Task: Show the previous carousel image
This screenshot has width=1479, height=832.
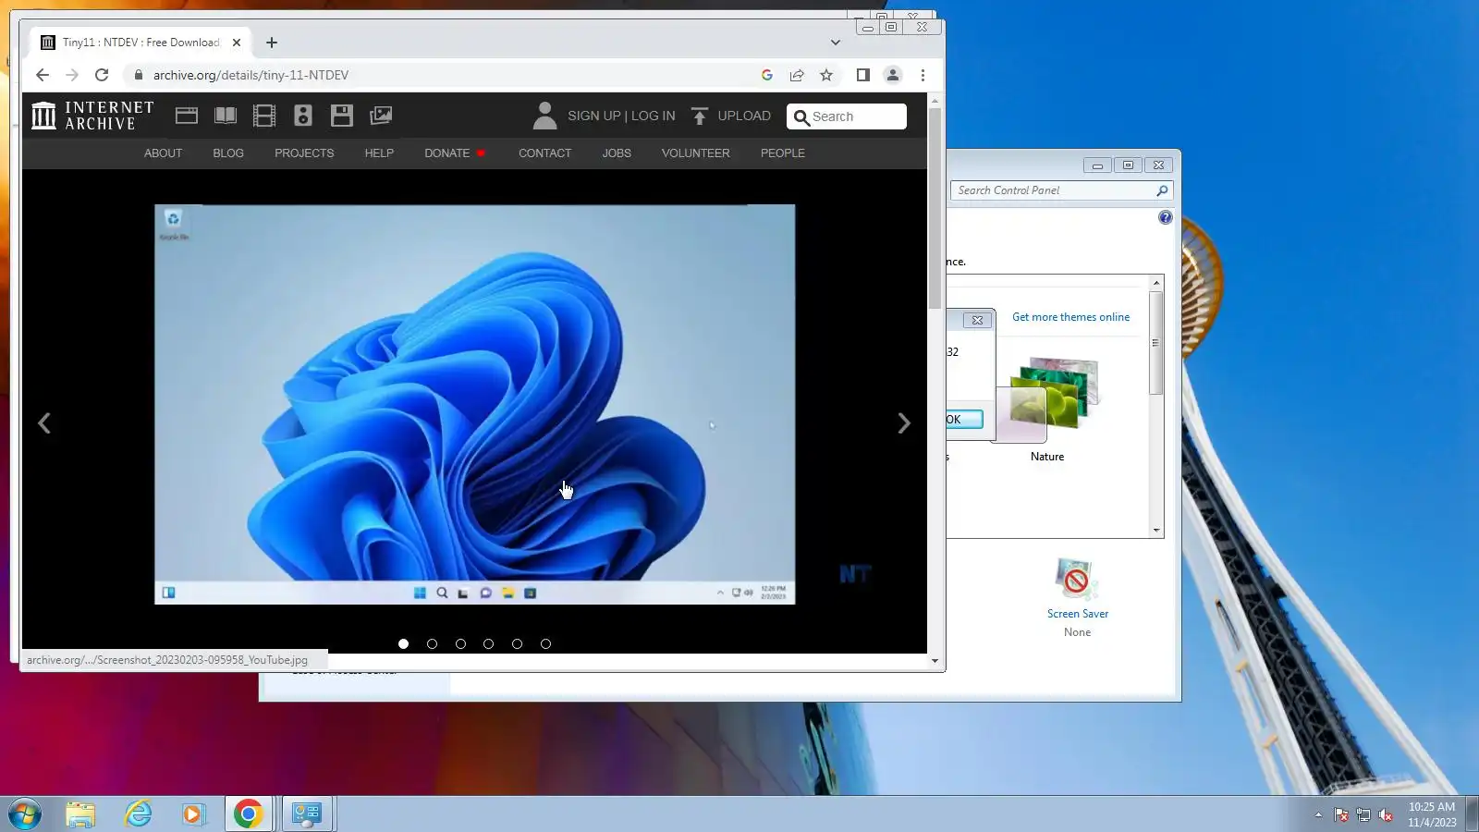Action: (x=44, y=423)
